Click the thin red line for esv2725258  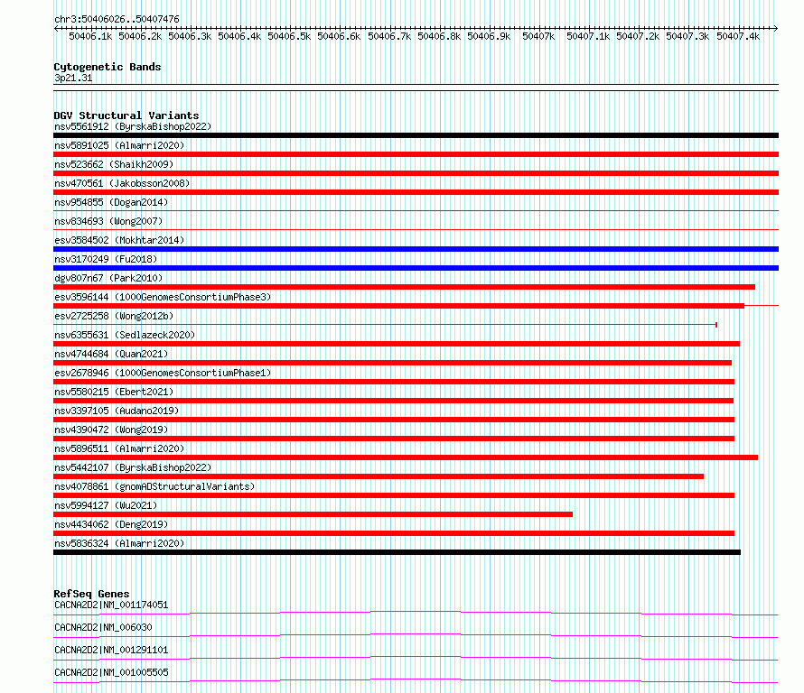pos(385,325)
